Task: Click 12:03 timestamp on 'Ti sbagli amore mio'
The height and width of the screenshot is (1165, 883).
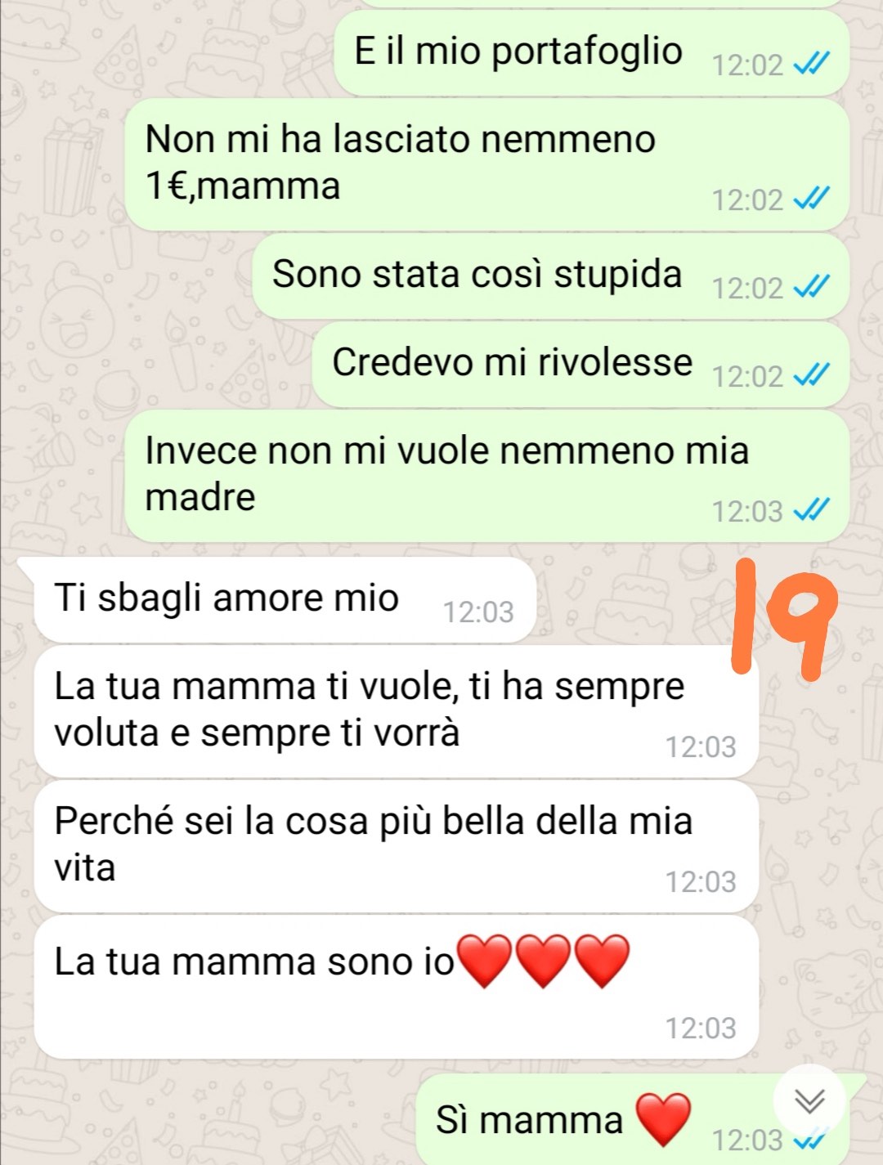Action: (478, 612)
